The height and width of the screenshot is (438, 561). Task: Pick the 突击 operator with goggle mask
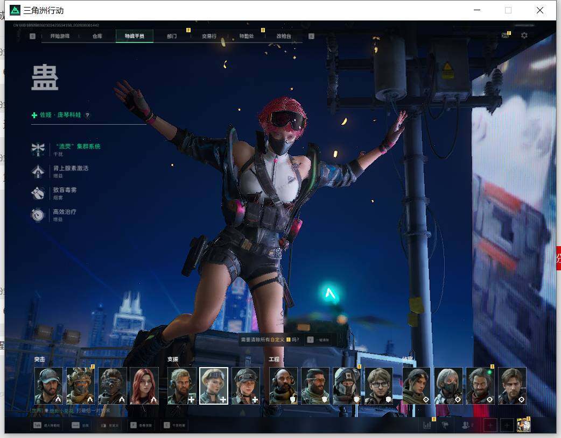click(113, 386)
